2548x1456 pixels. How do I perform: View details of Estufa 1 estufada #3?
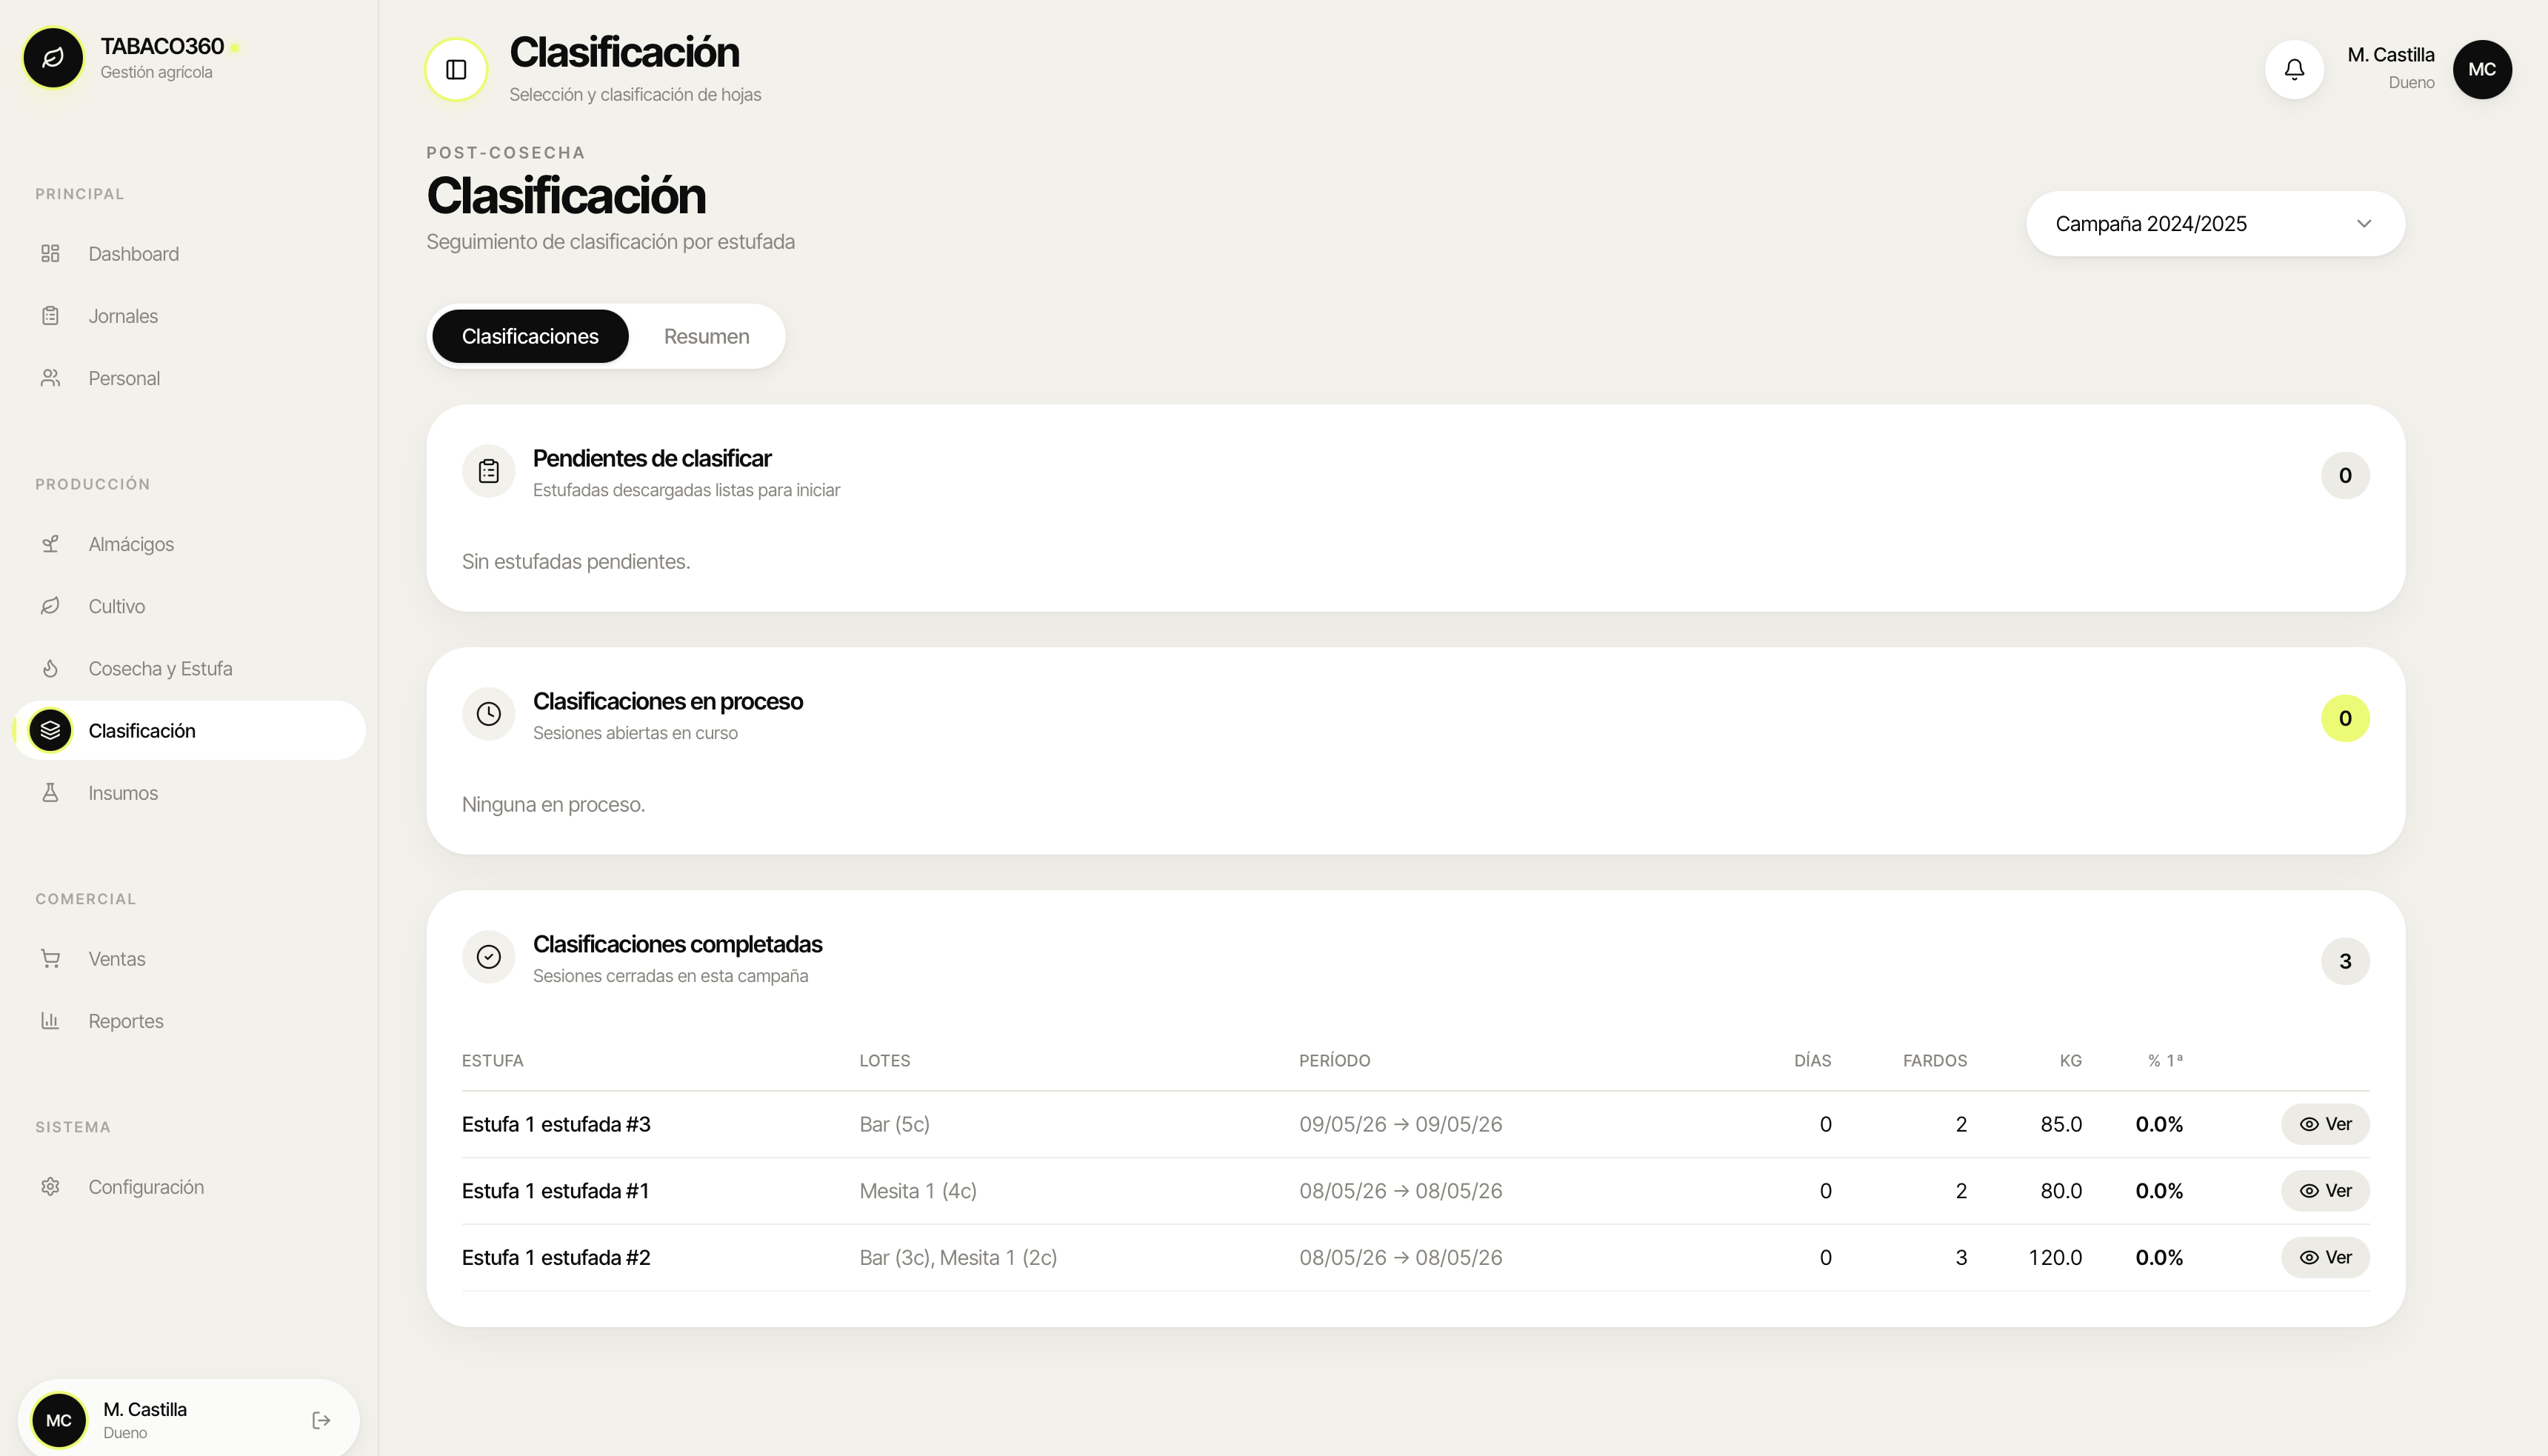click(2325, 1124)
